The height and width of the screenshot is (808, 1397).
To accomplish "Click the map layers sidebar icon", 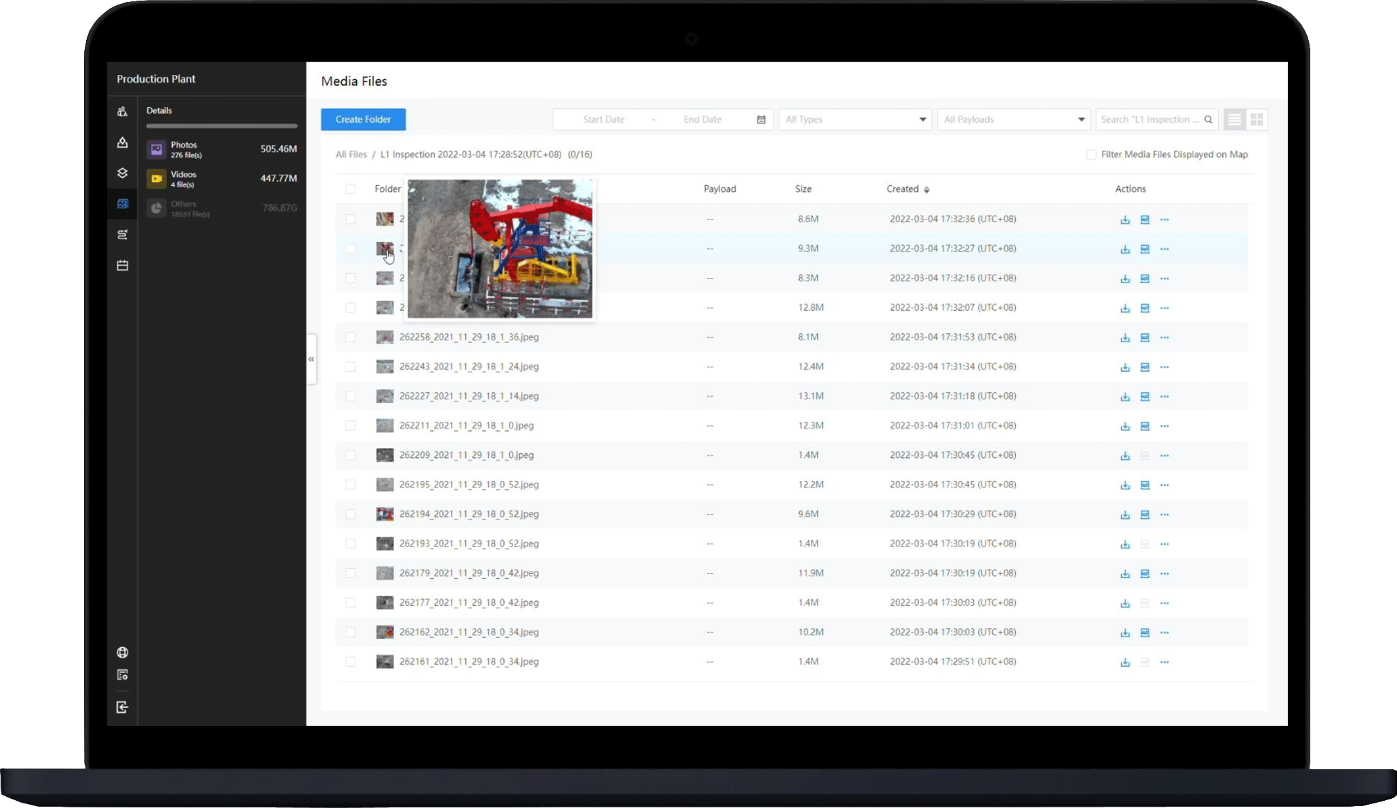I will coord(122,173).
